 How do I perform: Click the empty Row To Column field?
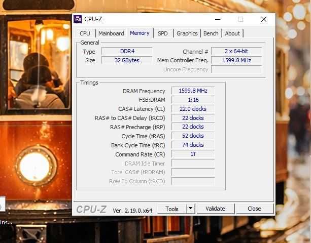[193, 181]
